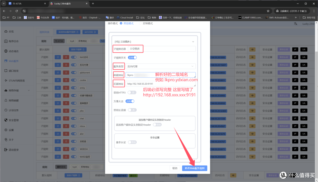Bookmark this page with the star icon
This screenshot has height=182, width=318.
point(268,11)
